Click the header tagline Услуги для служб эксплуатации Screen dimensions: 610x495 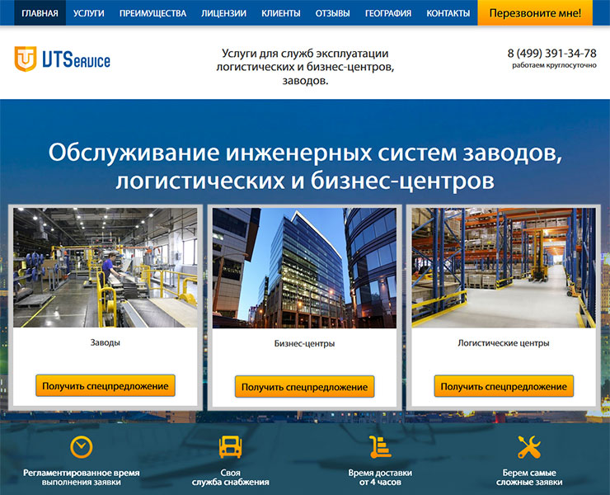coord(305,67)
